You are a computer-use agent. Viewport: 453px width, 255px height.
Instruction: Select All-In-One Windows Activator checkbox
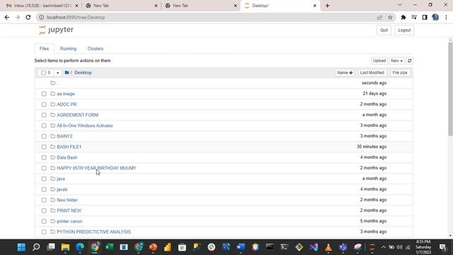44,126
